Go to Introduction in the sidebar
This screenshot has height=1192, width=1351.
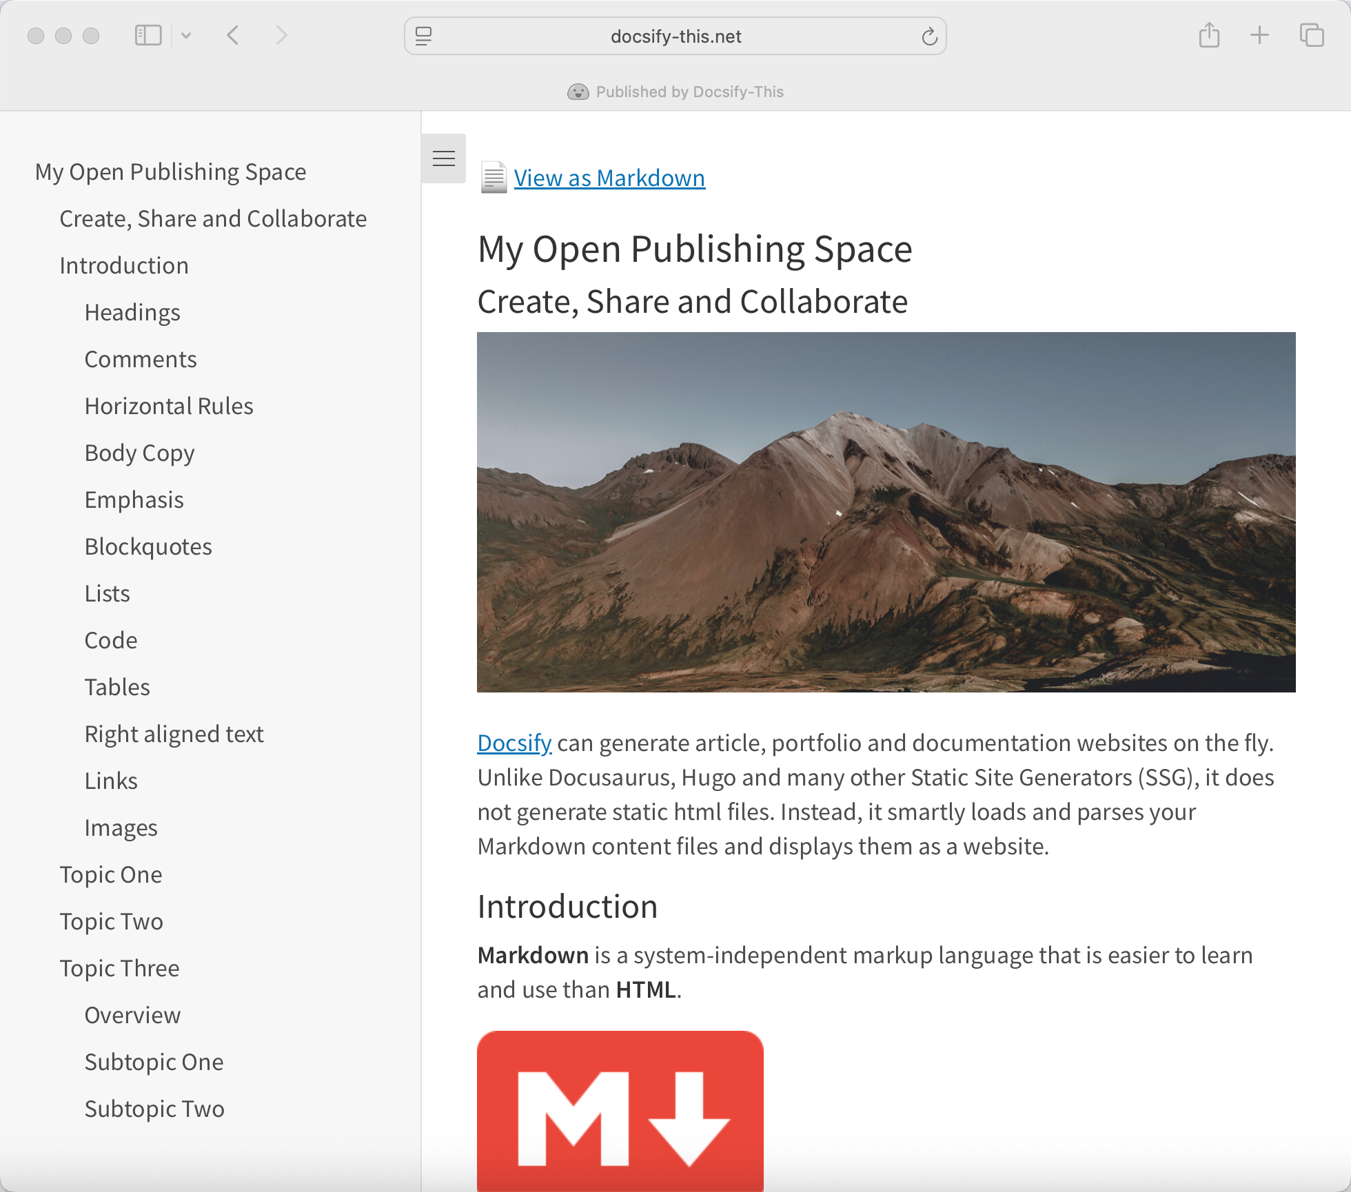click(124, 265)
